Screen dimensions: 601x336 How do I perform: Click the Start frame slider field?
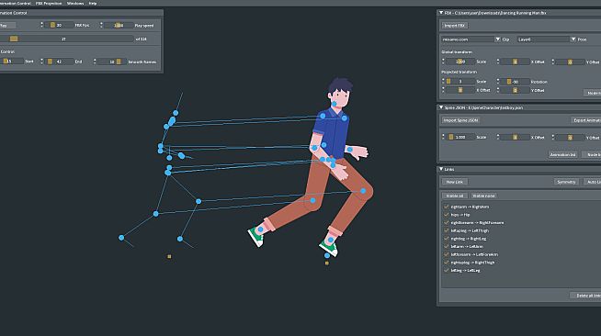pos(12,62)
